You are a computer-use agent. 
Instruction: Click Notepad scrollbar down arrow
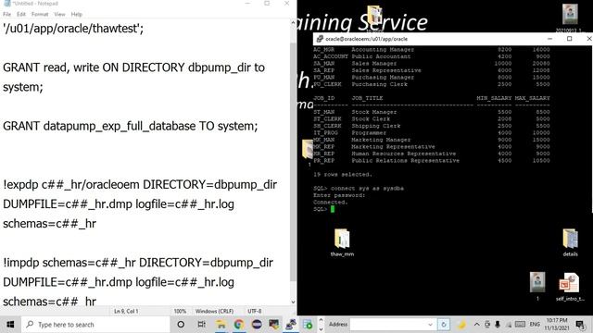point(293,302)
